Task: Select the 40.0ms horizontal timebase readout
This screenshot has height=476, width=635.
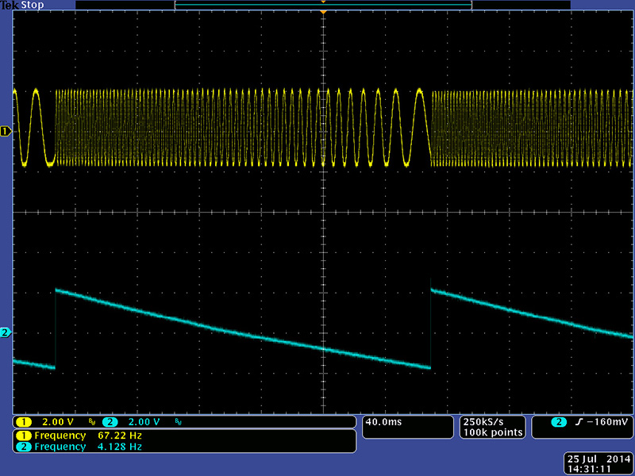Action: pos(383,421)
